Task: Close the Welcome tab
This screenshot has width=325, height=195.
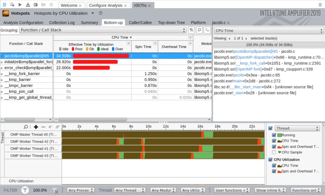Action: [80, 6]
